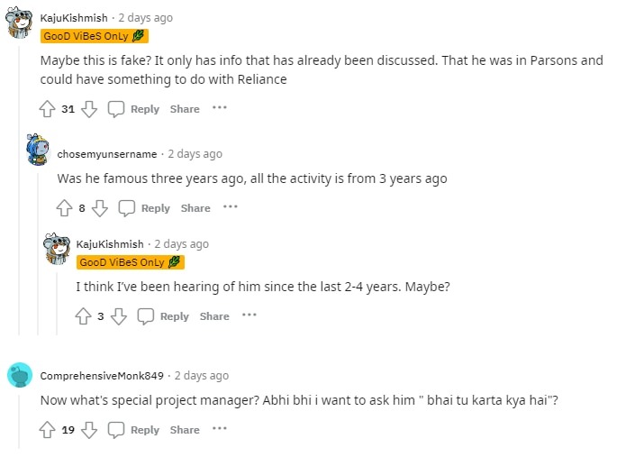This screenshot has height=457, width=617.
Task: Open the ComprehensiveMonk849 profile link
Action: click(102, 376)
